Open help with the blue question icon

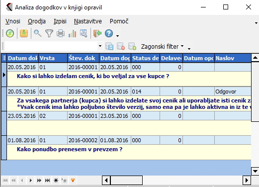(x=109, y=33)
